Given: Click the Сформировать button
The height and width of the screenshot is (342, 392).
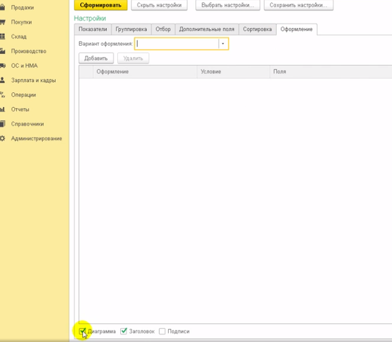Looking at the screenshot, I should pyautogui.click(x=100, y=5).
